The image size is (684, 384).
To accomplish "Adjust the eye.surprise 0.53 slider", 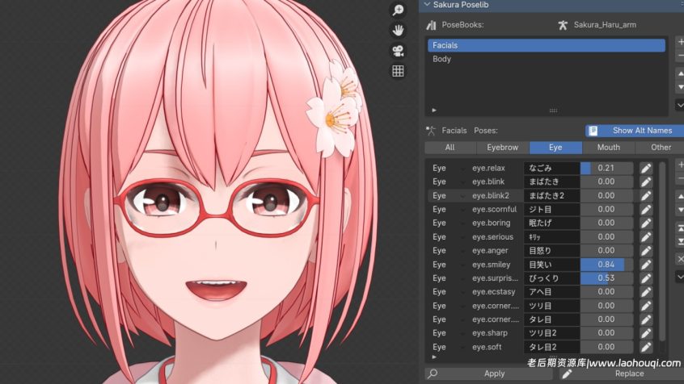I will (x=607, y=278).
